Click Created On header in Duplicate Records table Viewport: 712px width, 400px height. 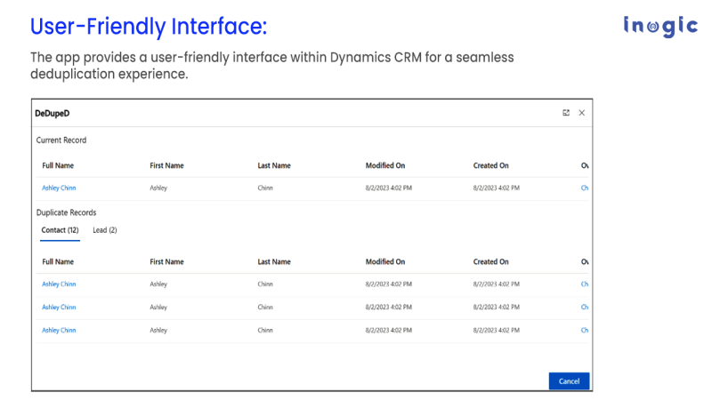click(x=491, y=261)
